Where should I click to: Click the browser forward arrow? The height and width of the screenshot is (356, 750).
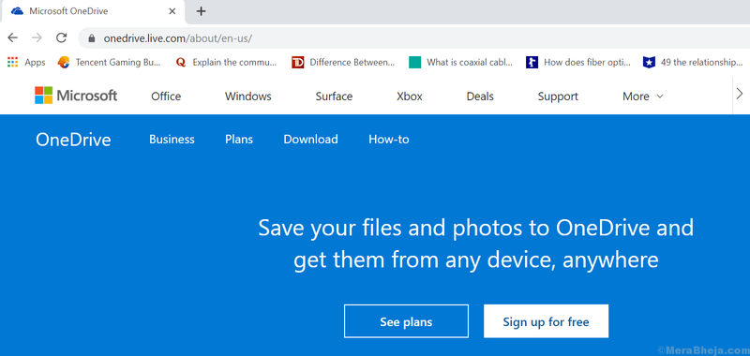click(37, 37)
